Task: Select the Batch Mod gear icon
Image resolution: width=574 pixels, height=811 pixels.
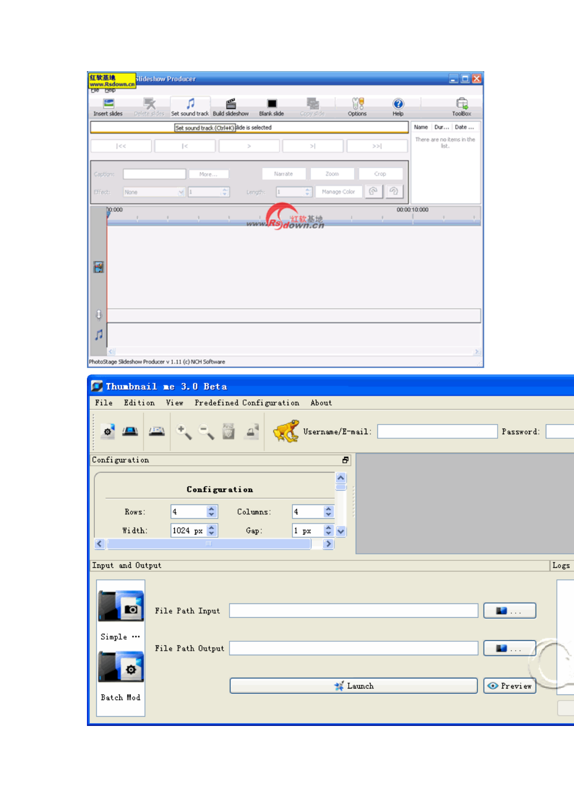Action: click(x=121, y=667)
